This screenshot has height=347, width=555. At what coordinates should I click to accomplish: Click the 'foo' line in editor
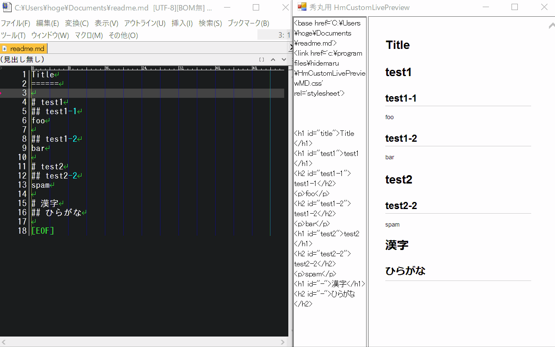point(38,121)
